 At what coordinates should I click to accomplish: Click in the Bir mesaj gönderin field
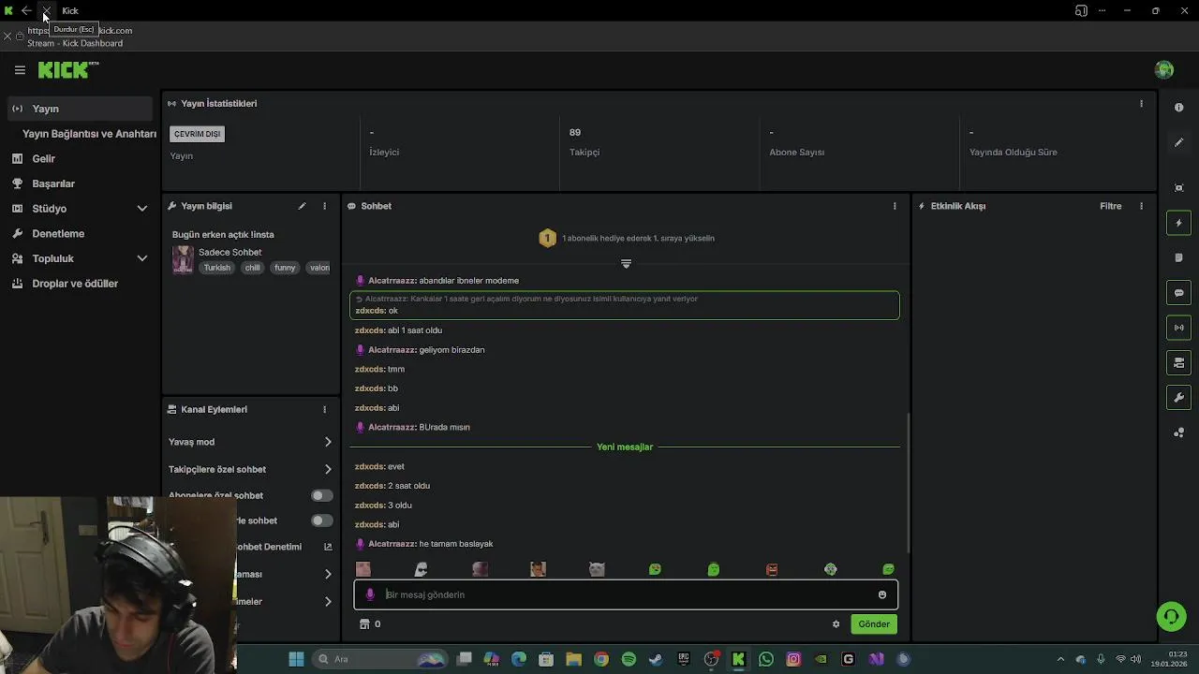(x=626, y=594)
